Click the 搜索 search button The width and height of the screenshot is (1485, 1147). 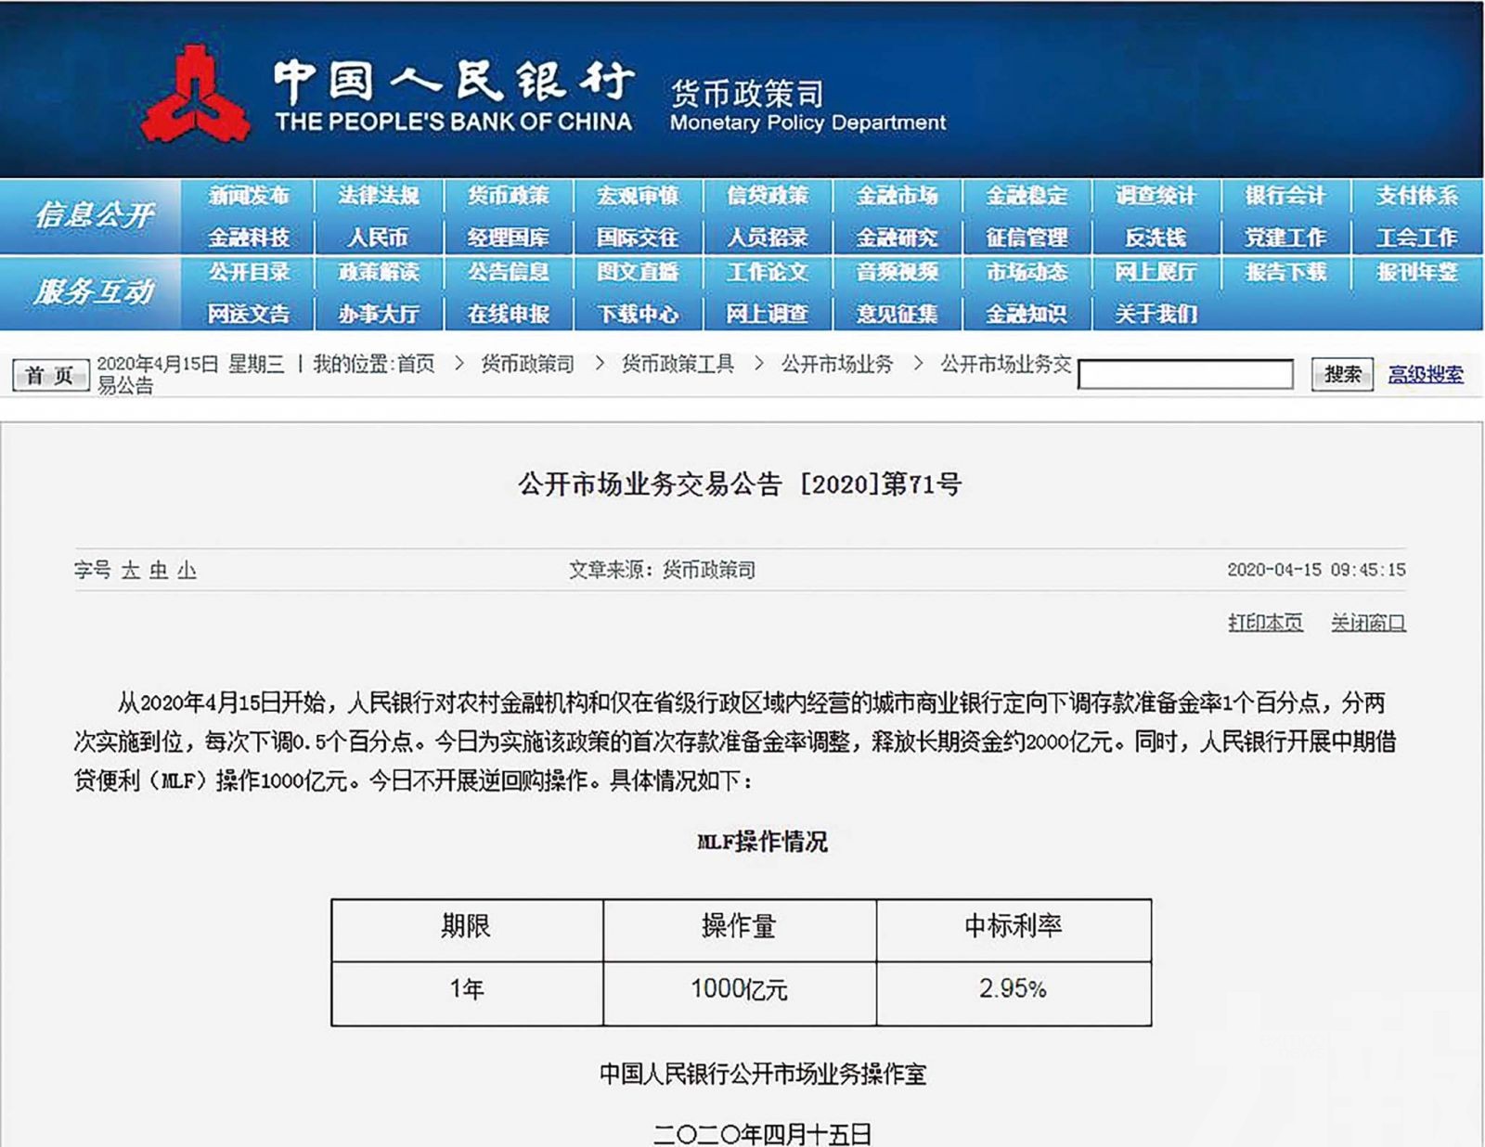click(x=1342, y=374)
